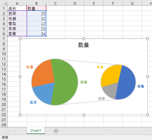Image resolution: width=152 pixels, height=140 pixels.
Task: Select cell B3 with value 32
Action: point(36,19)
